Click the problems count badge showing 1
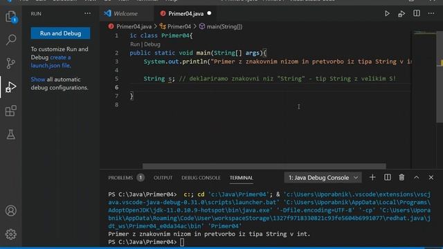The width and height of the screenshot is (443, 249). 141,178
